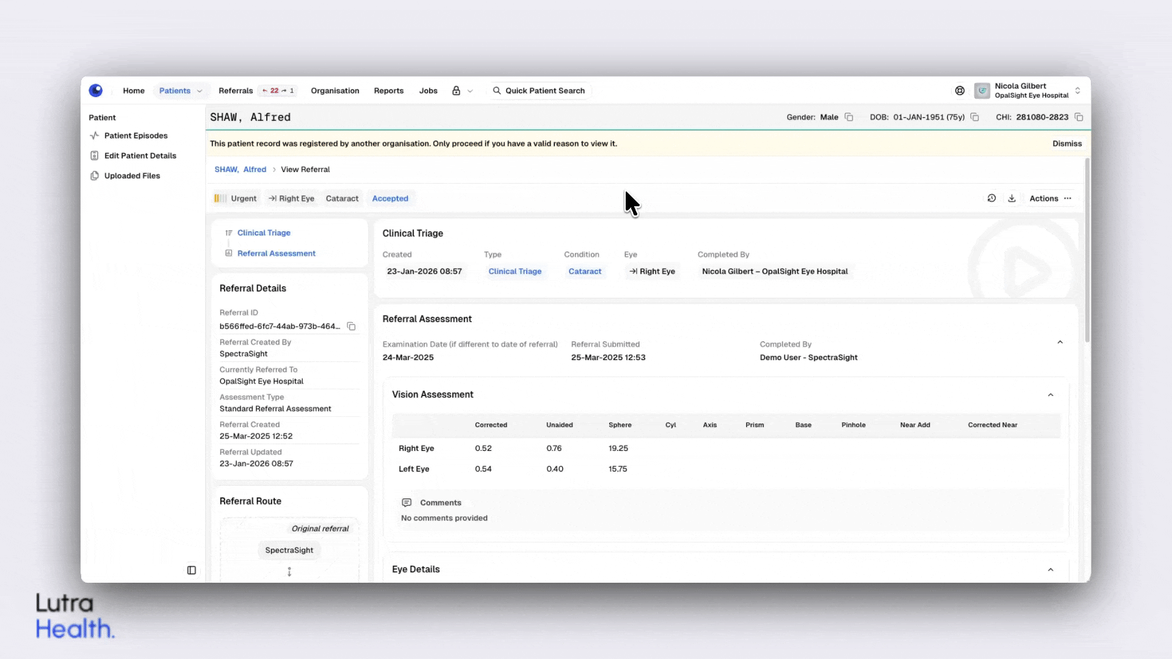Collapse the Vision Assessment section
The image size is (1172, 659).
click(1051, 395)
